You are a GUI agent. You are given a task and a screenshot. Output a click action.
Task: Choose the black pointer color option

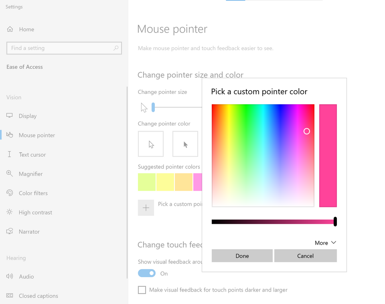pos(185,144)
